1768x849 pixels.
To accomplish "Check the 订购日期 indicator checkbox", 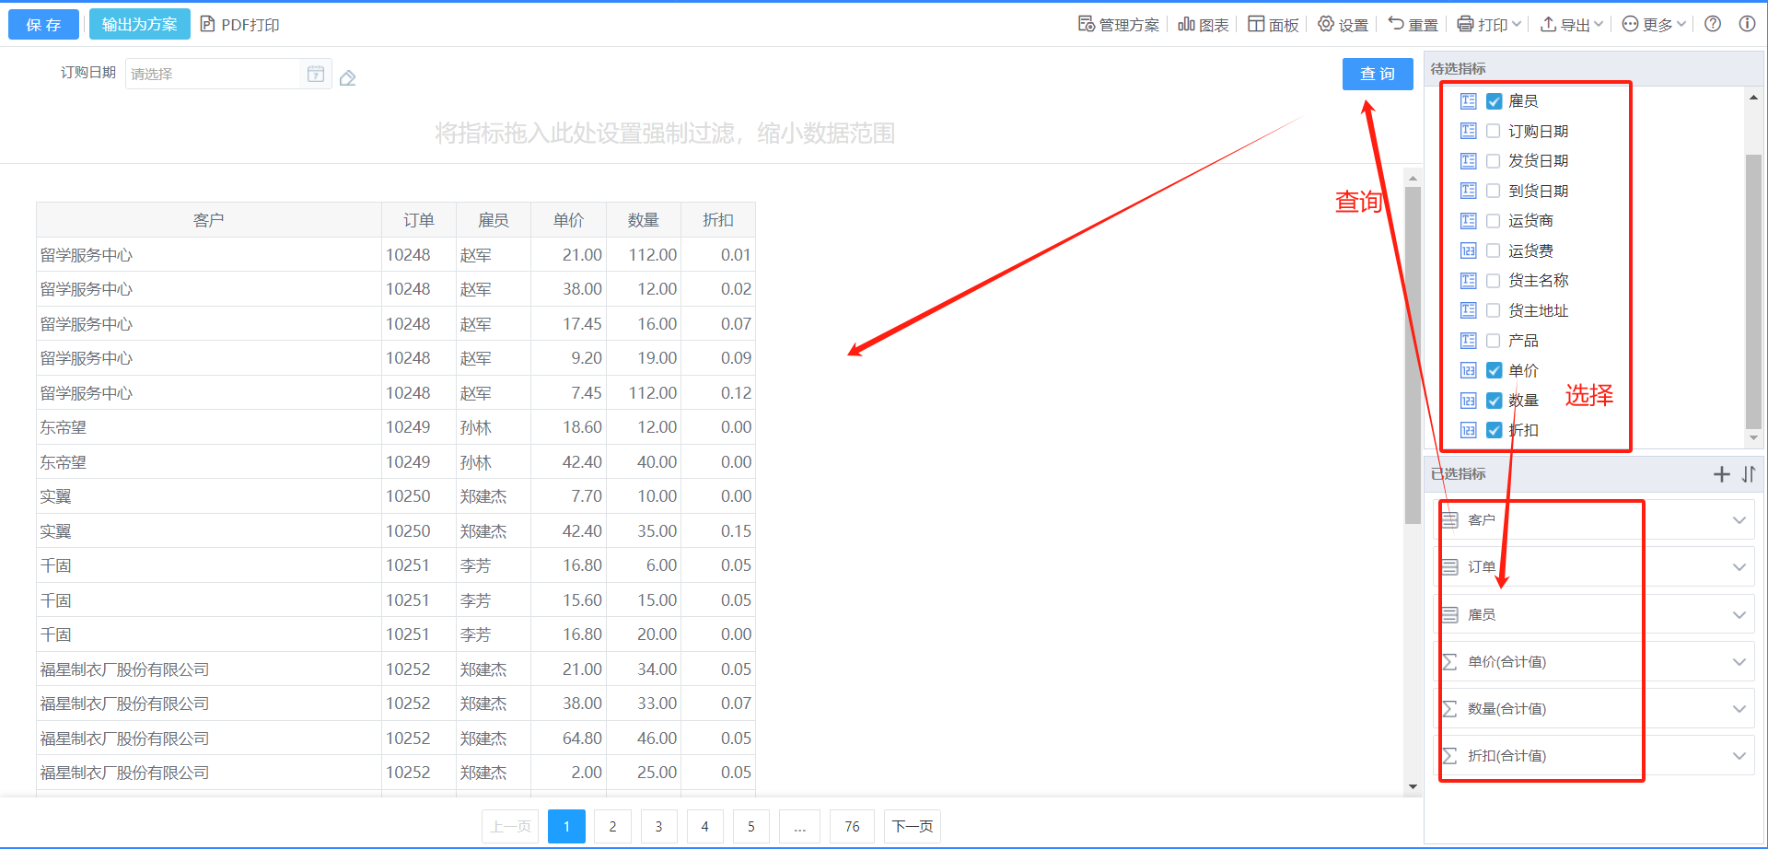I will tap(1495, 131).
